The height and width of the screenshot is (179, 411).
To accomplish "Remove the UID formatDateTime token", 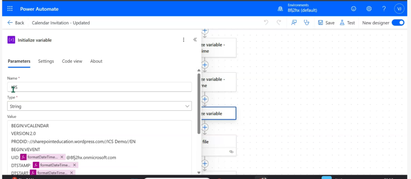I will [62, 157].
